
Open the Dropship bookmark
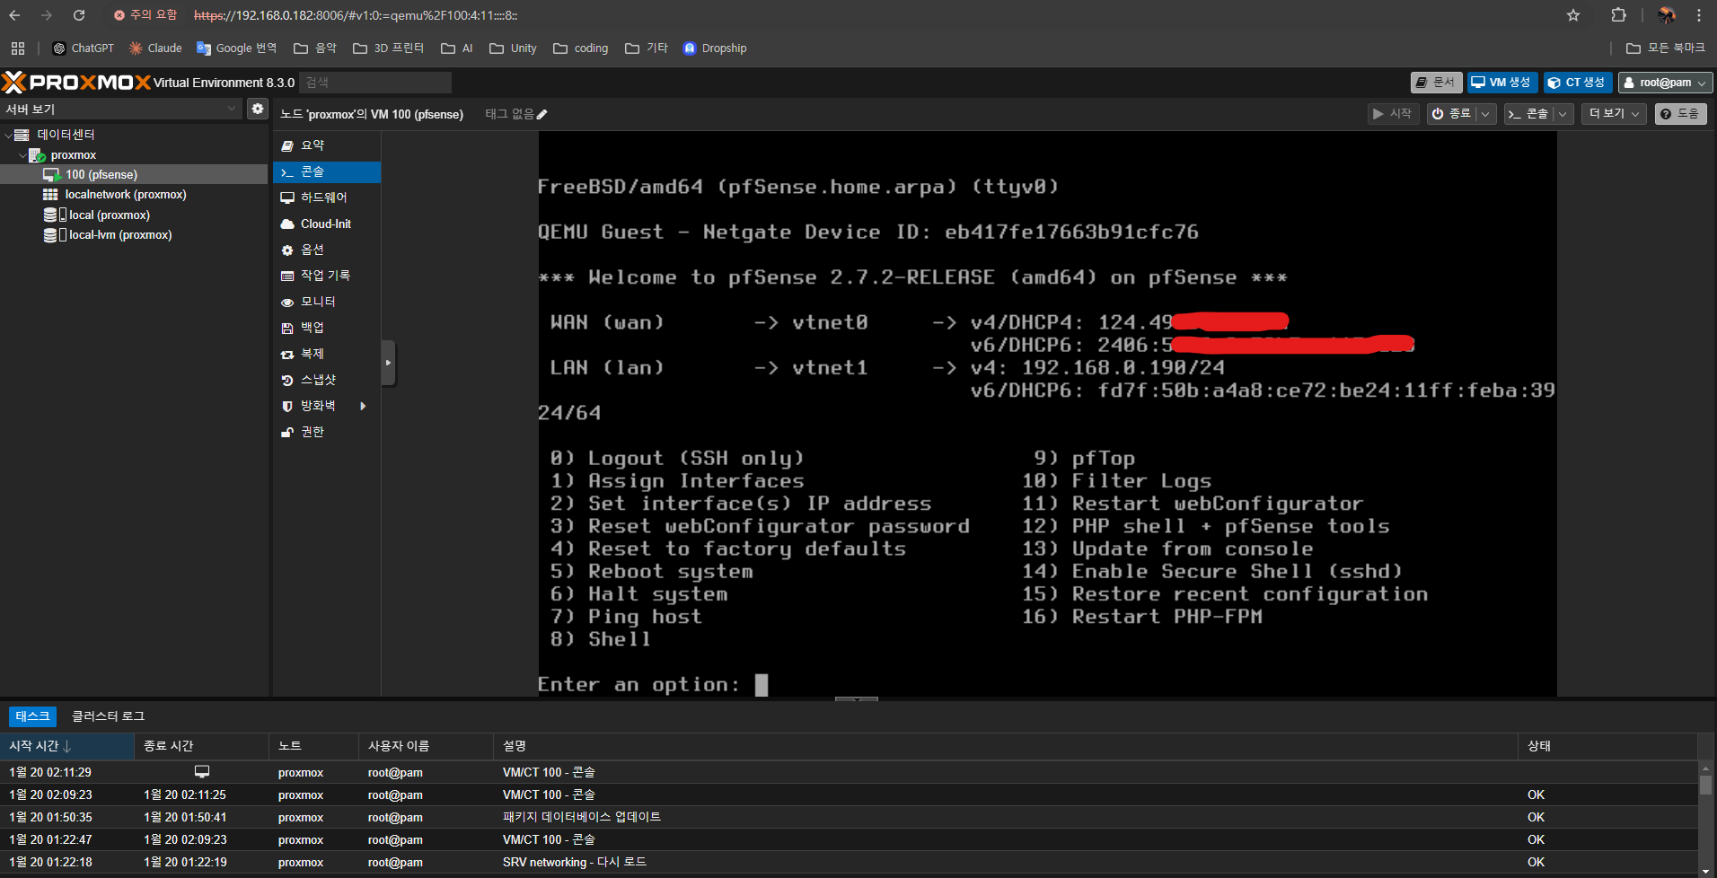715,48
